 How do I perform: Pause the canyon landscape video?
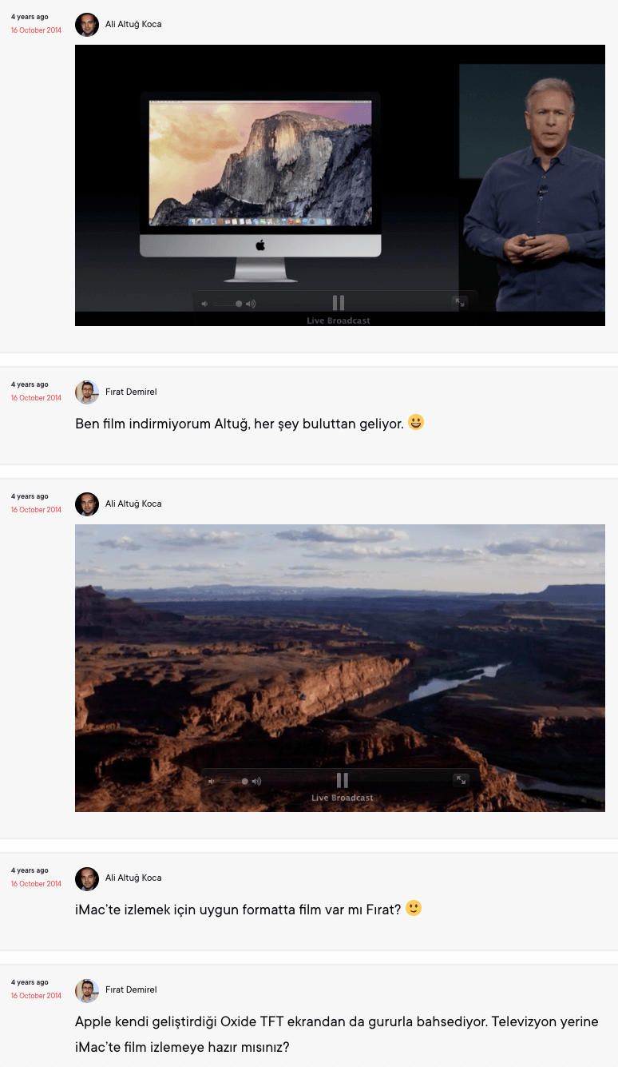coord(342,780)
